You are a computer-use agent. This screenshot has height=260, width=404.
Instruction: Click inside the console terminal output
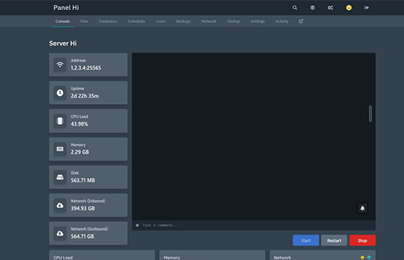tap(253, 136)
